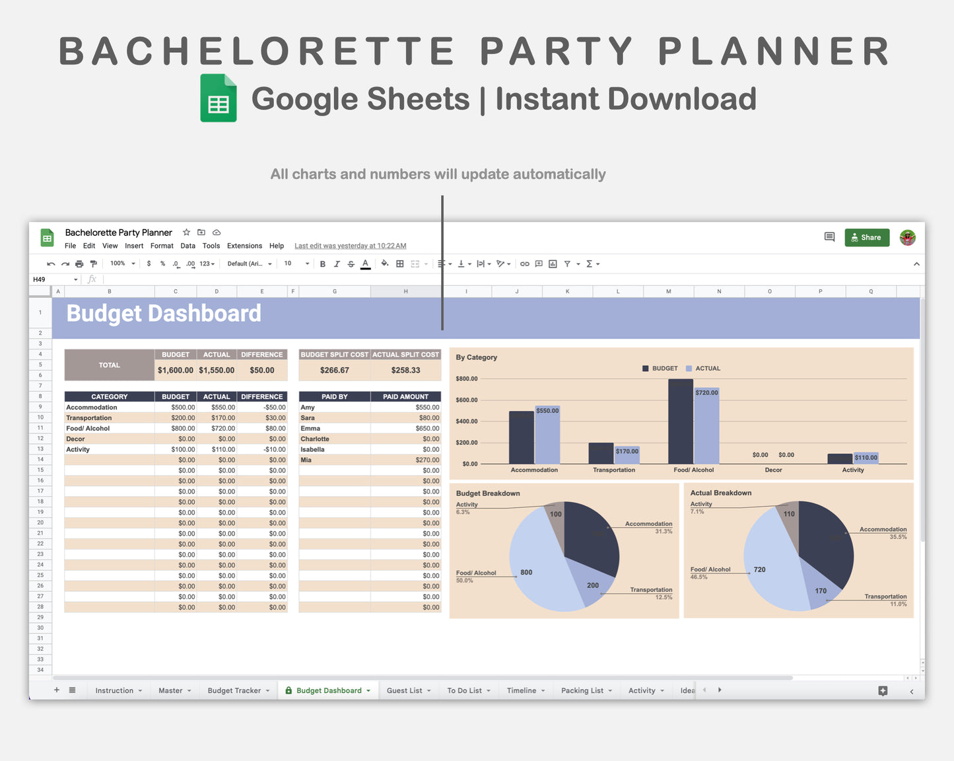The image size is (954, 761).
Task: Open the text color picker
Action: 365,264
